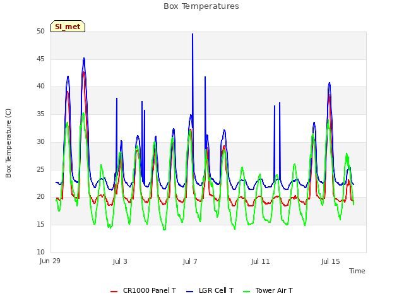Image resolution: width=404 pixels, height=303 pixels.
Task: Click the 10 y-axis tick label
Action: pyautogui.click(x=40, y=252)
